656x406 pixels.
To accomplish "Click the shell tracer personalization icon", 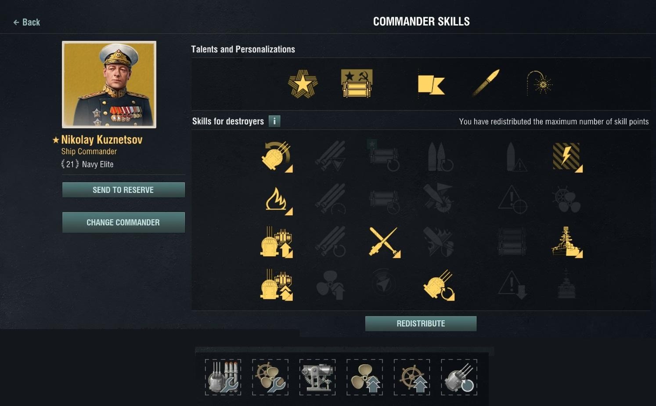I will 486,83.
